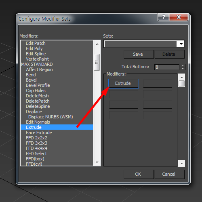The image size is (202, 202).
Task: Select the Face Extrude modifier
Action: tap(39, 133)
